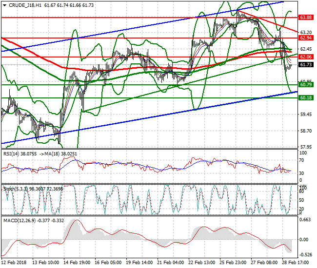Click the 58.70 price scale value
Screen dimensions: 317x268
coord(306,131)
